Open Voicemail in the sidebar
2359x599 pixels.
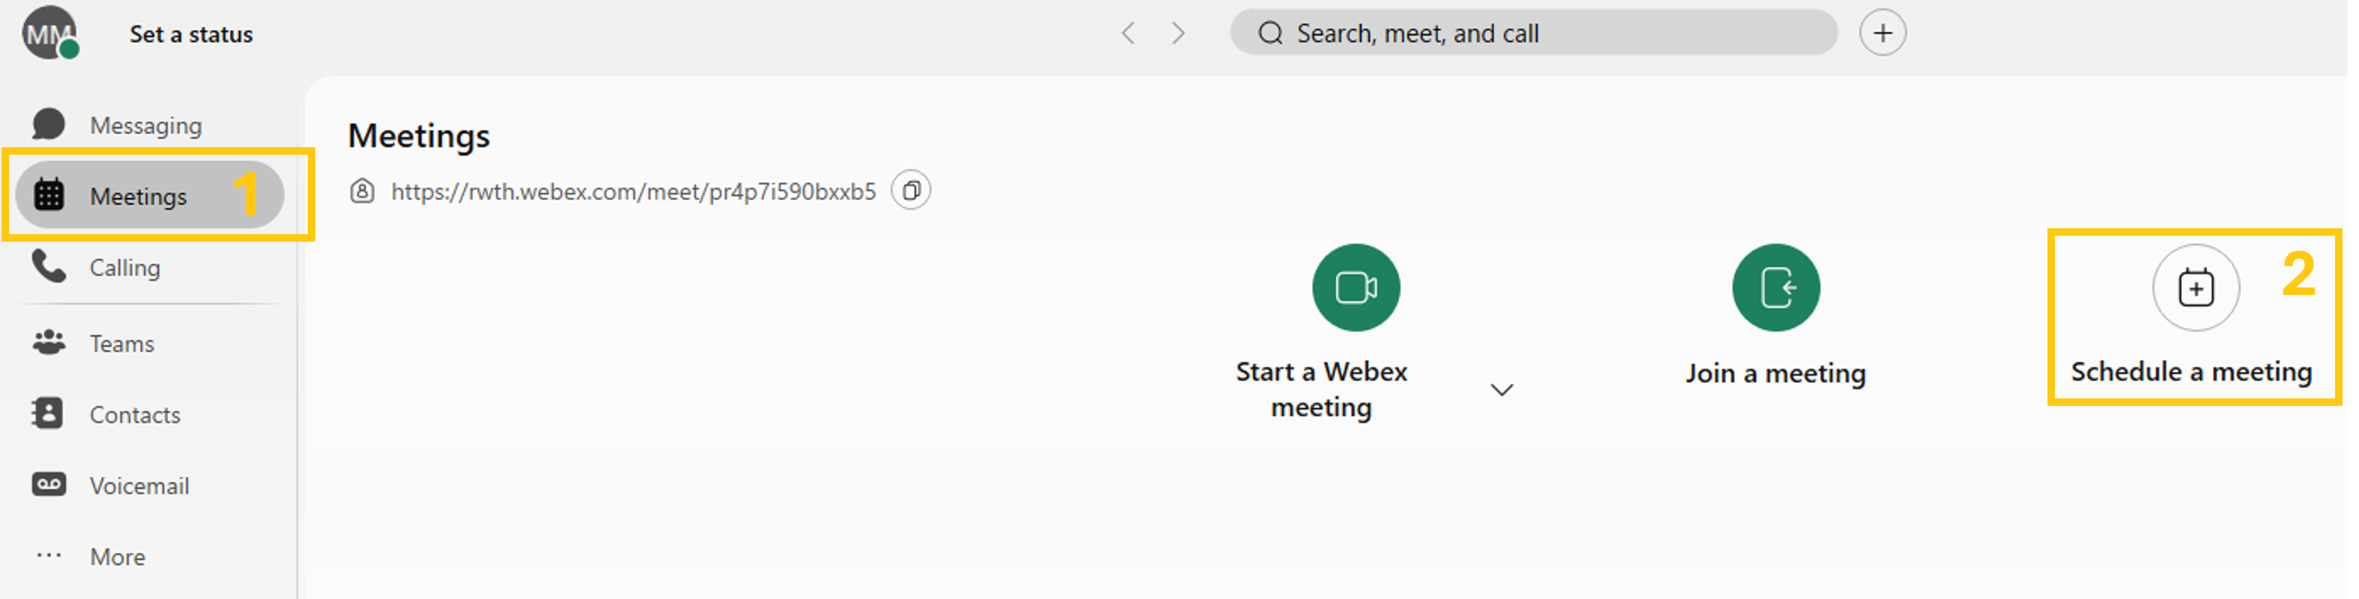[x=139, y=485]
